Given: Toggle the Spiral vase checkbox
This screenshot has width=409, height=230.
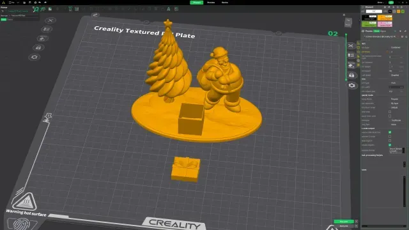Looking at the screenshot, I should tap(390, 112).
